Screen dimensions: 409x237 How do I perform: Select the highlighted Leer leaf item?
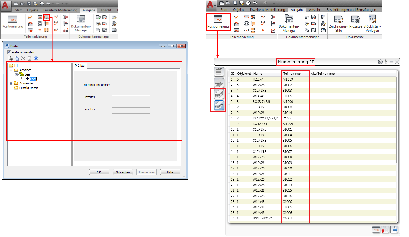(x=33, y=79)
